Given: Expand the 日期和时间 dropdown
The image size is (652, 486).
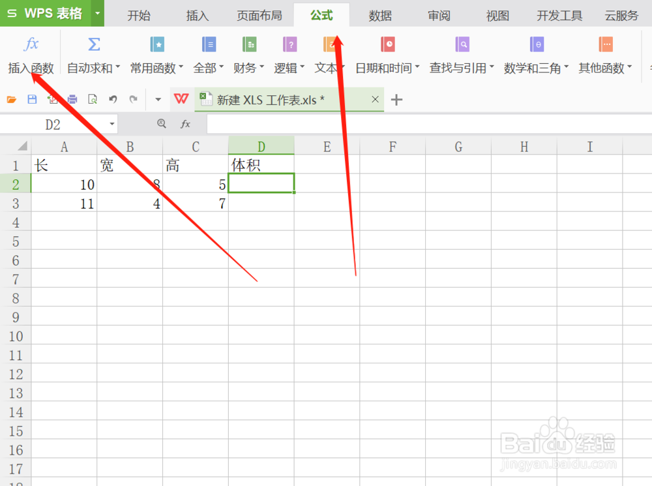Looking at the screenshot, I should pyautogui.click(x=417, y=67).
